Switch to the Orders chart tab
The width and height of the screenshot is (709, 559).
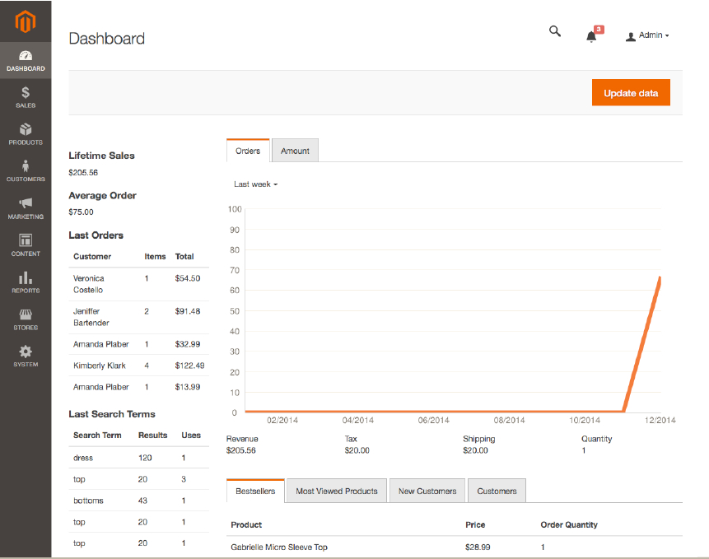click(248, 151)
